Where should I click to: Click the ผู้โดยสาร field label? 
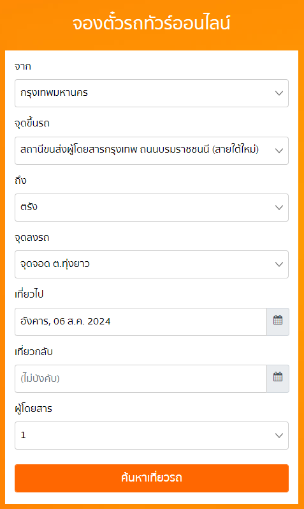(x=33, y=408)
